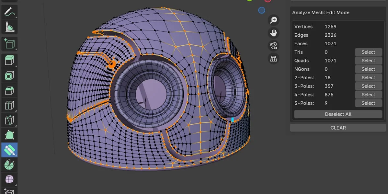
Task: Click Select next to Tris count
Action: pos(368,52)
